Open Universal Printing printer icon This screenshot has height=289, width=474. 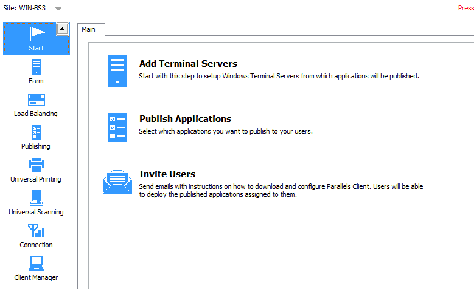pos(37,165)
